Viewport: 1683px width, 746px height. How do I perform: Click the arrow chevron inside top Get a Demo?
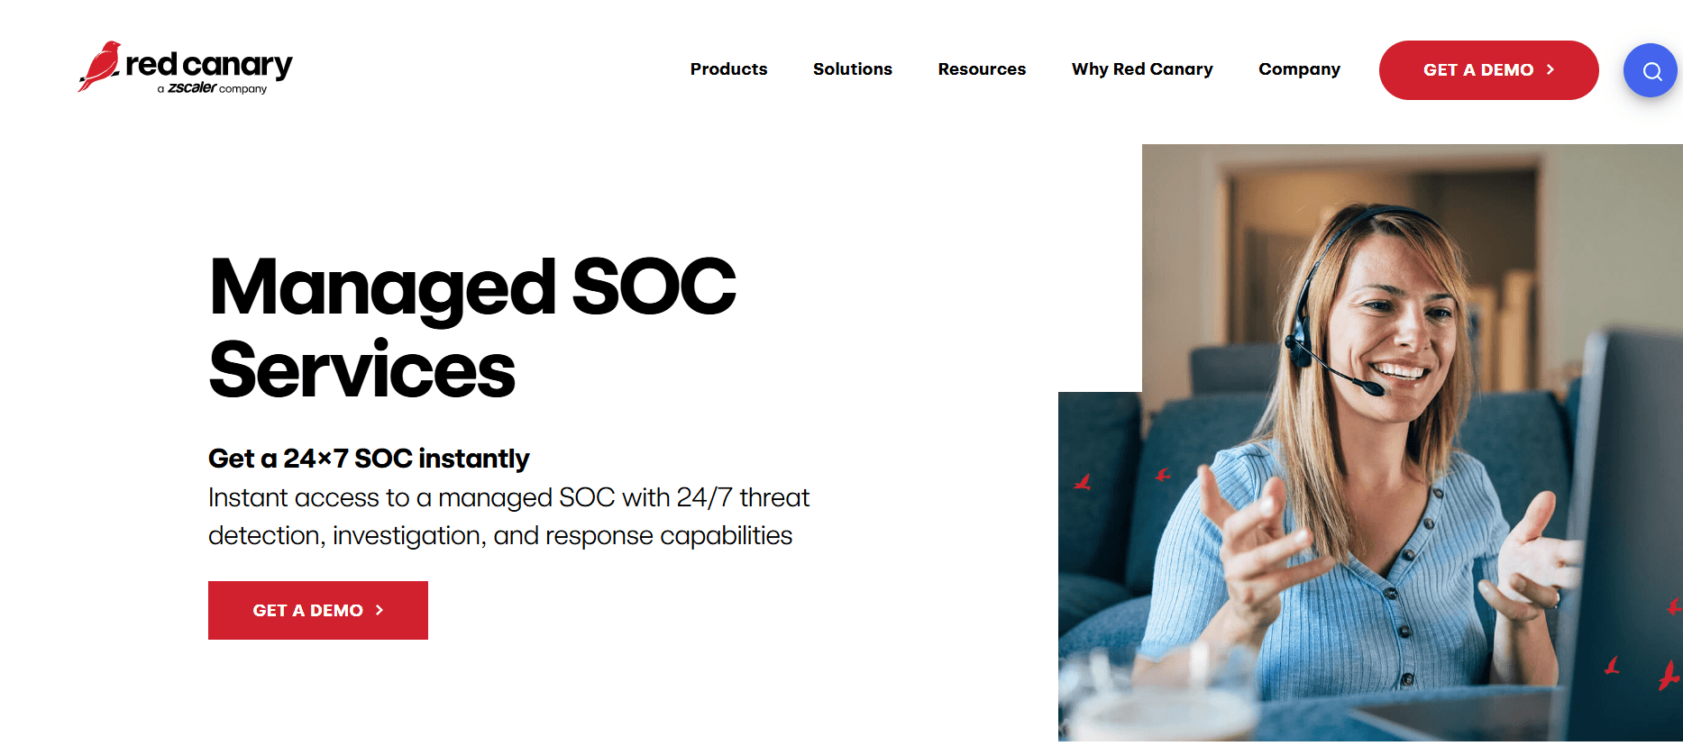click(x=1551, y=69)
